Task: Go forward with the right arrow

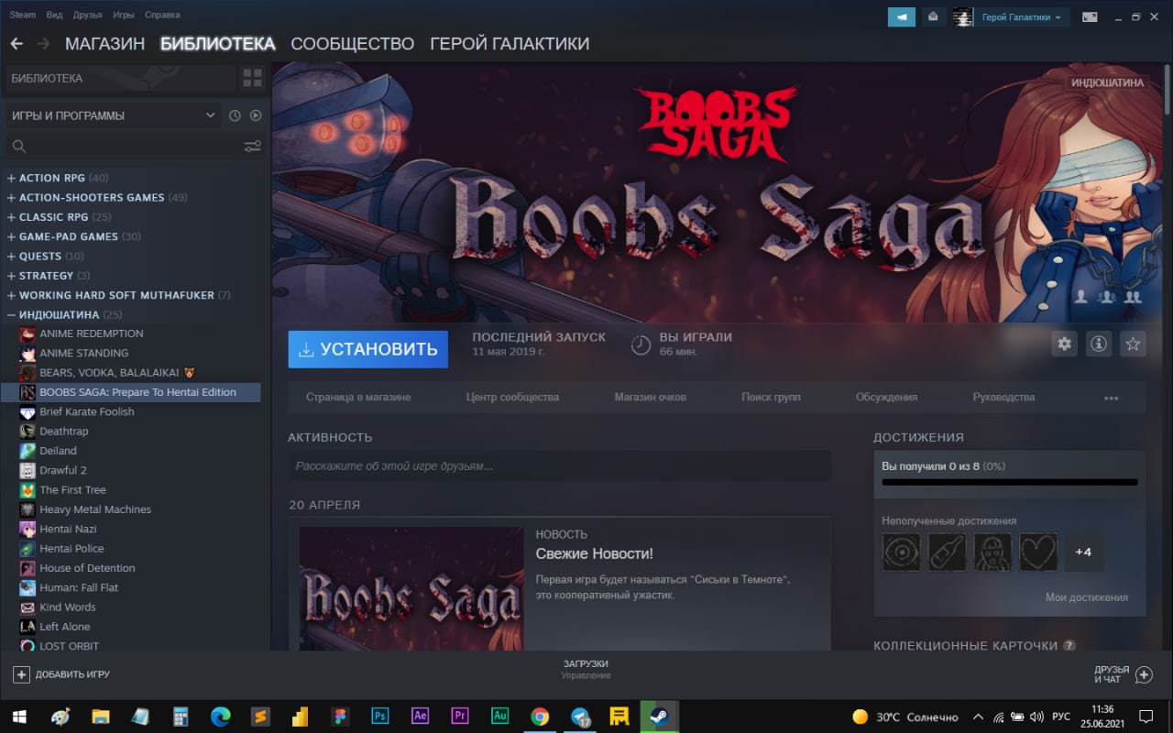Action: point(43,43)
